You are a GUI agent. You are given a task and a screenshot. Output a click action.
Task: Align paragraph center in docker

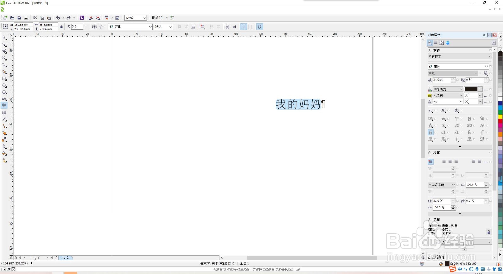[x=450, y=162]
